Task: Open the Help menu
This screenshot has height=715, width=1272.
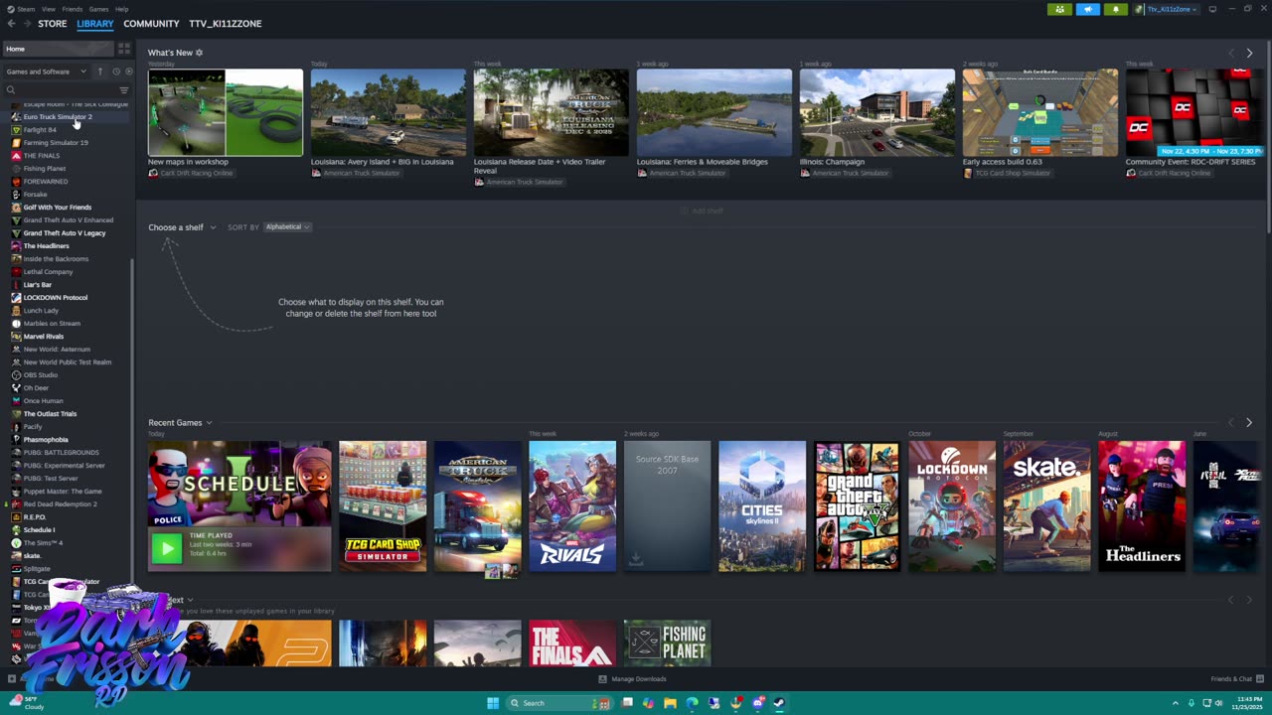Action: (x=121, y=9)
